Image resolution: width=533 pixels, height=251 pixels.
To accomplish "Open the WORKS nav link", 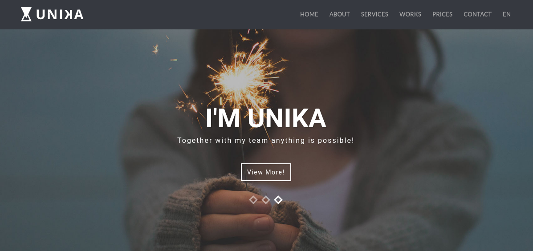I will click(410, 14).
